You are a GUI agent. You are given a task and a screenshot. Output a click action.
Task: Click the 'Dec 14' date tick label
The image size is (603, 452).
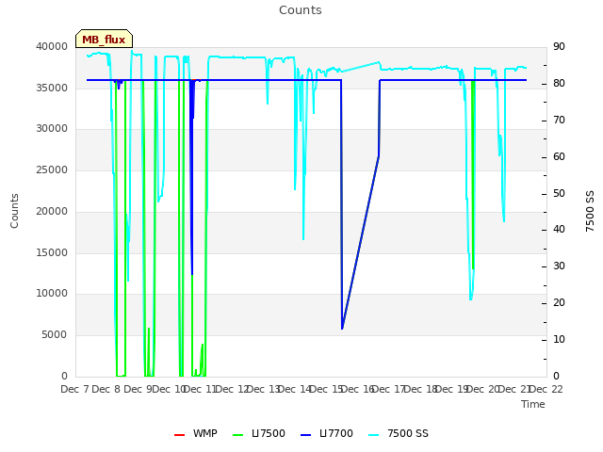295,389
